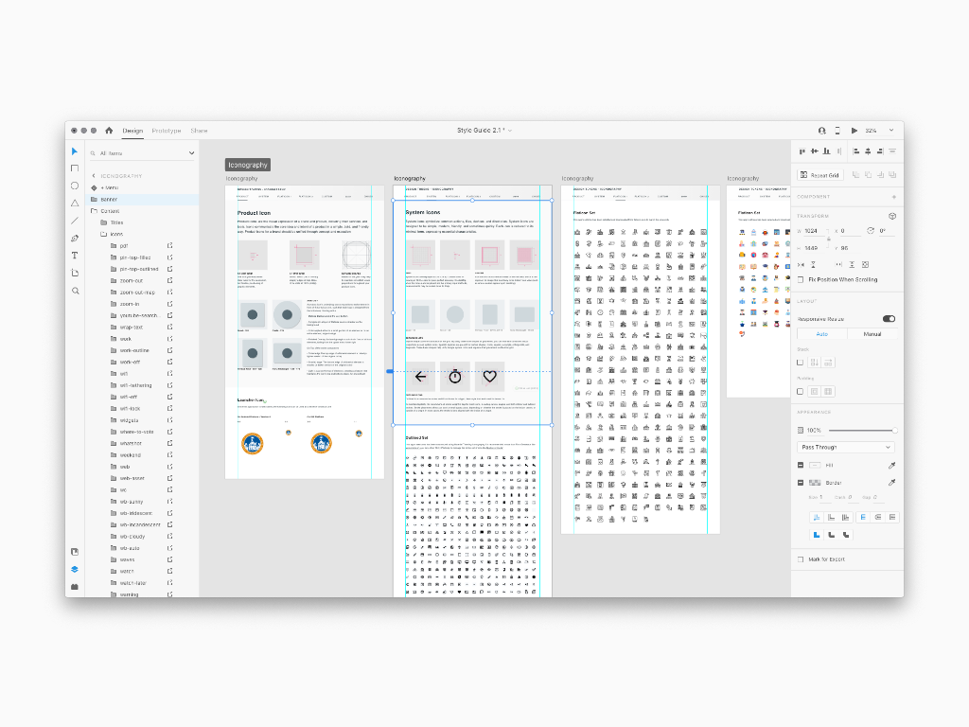969x727 pixels.
Task: Collapse the Icons folder
Action: point(103,235)
